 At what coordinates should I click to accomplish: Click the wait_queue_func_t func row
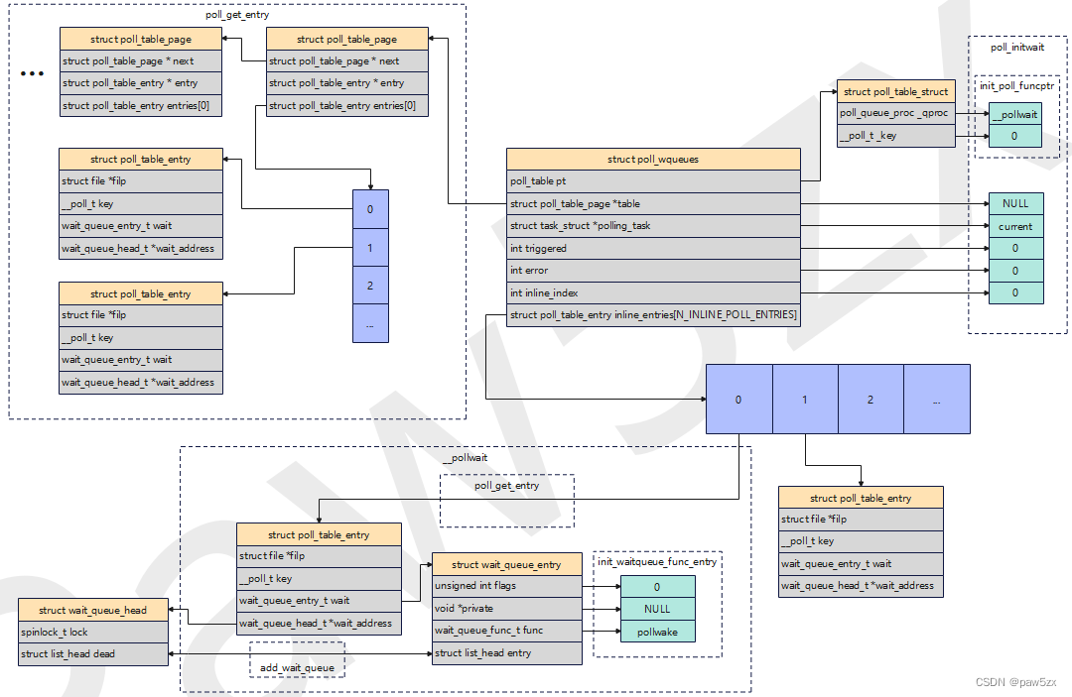(x=506, y=631)
